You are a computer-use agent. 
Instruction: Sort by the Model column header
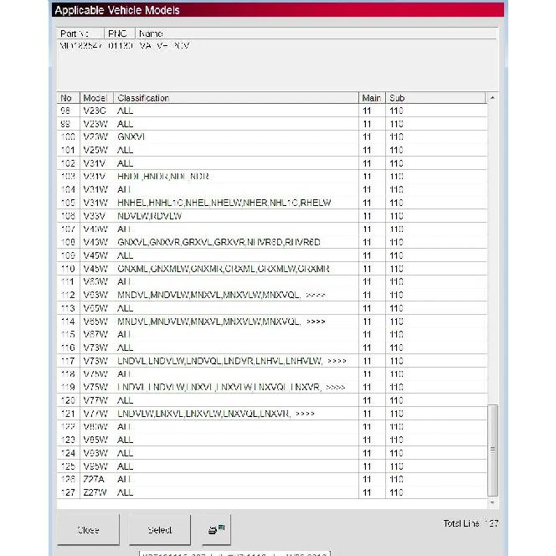96,98
